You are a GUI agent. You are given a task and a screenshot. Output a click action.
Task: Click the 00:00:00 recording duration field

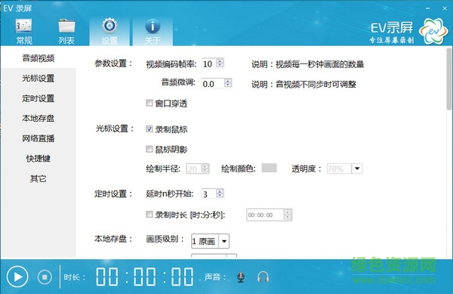click(265, 215)
